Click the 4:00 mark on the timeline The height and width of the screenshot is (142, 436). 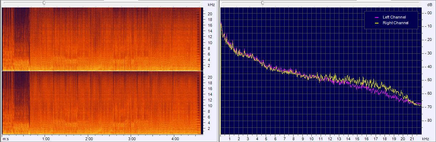(x=175, y=139)
